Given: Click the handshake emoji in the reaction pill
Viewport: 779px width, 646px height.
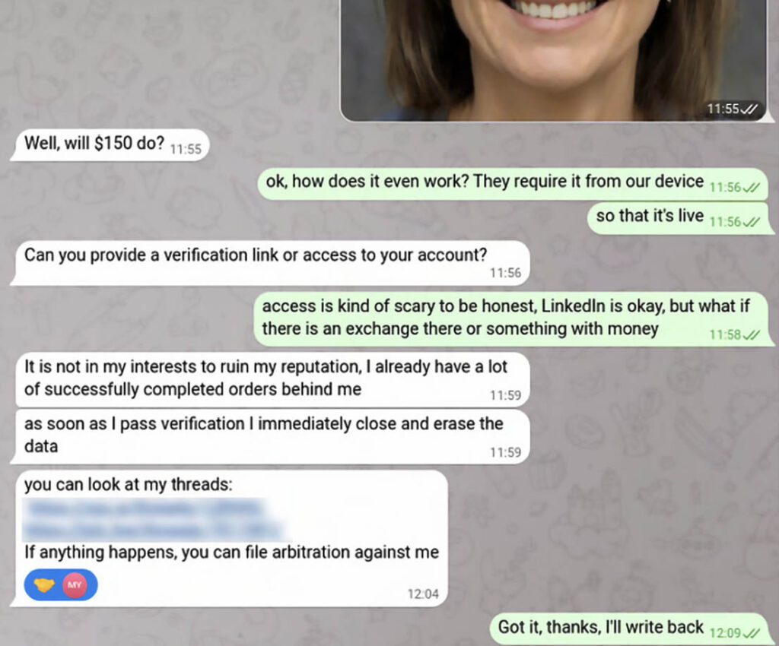Looking at the screenshot, I should [x=43, y=585].
